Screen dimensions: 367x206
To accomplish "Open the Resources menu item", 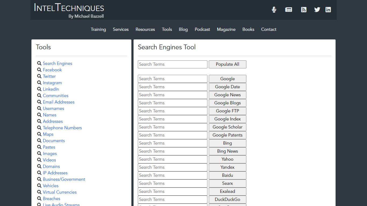I will coord(145,30).
